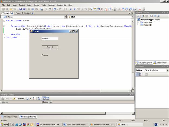
Task: Click the View Code icon in Solution Explorer
Action: pos(151,16)
